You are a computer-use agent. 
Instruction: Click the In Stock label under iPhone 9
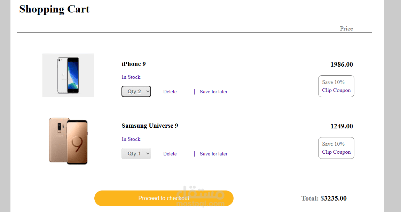click(131, 77)
